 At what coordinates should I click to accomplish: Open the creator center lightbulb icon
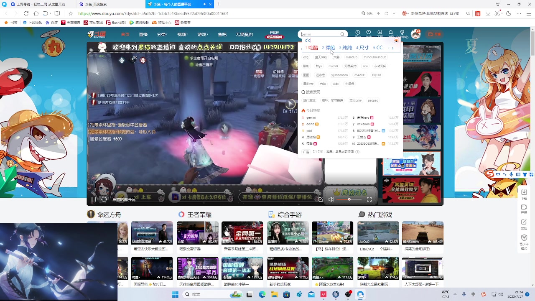[402, 33]
